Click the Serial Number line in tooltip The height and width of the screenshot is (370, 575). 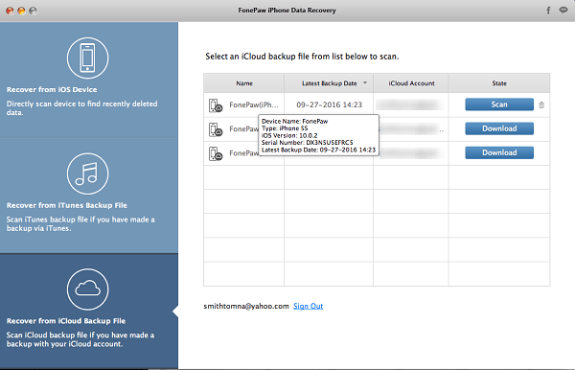307,142
